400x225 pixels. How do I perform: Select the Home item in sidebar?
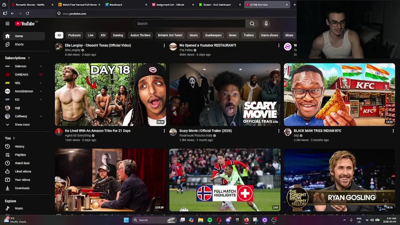click(x=24, y=36)
